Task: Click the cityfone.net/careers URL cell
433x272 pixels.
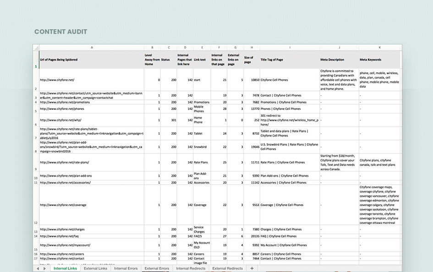Action: (x=92, y=254)
